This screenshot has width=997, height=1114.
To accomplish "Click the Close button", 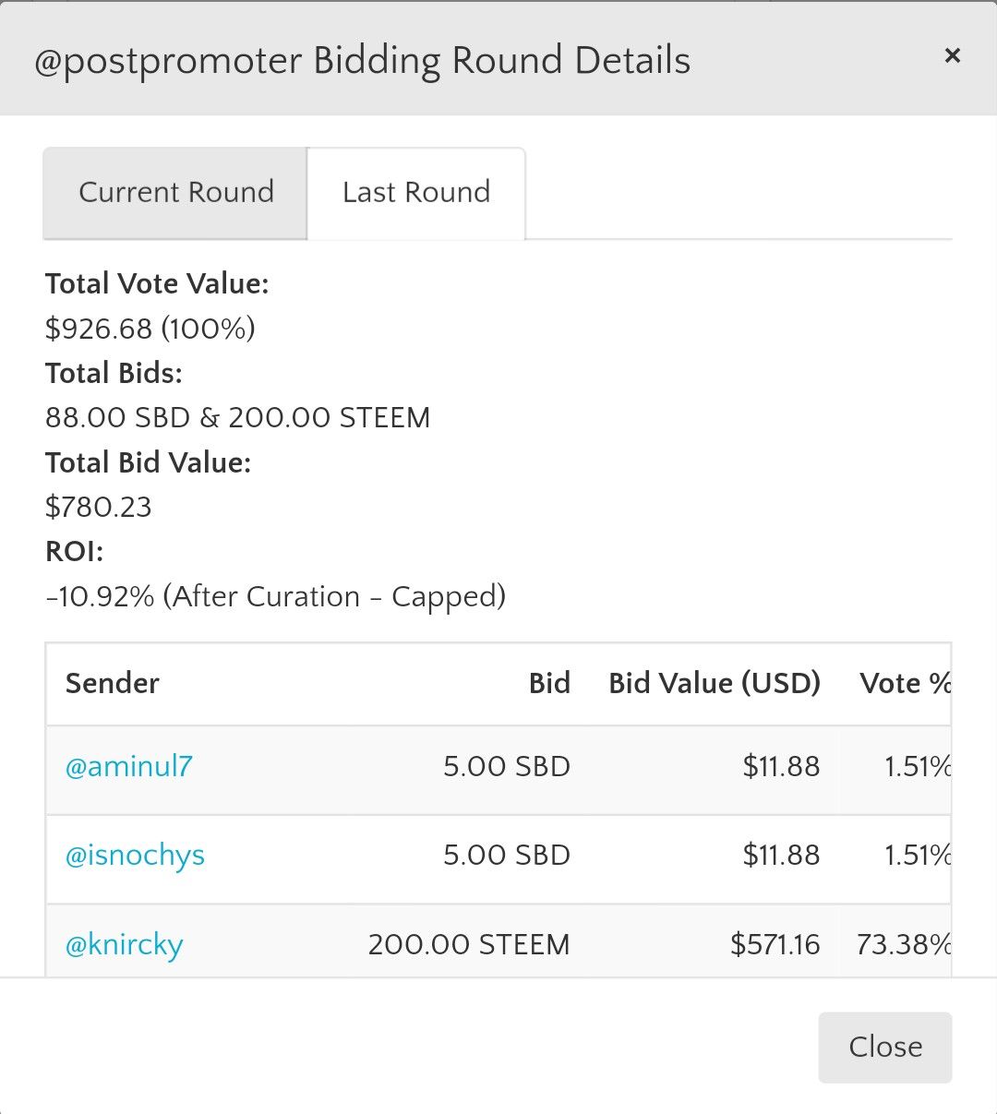I will (x=884, y=1047).
